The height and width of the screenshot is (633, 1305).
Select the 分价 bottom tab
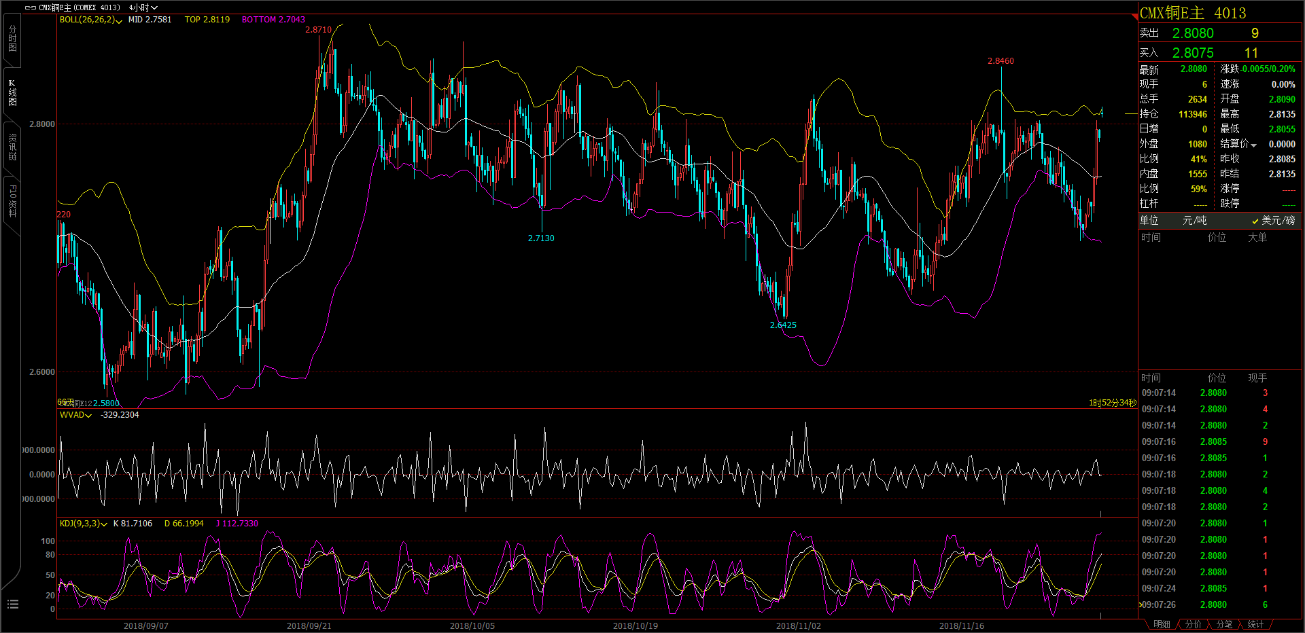(1193, 624)
